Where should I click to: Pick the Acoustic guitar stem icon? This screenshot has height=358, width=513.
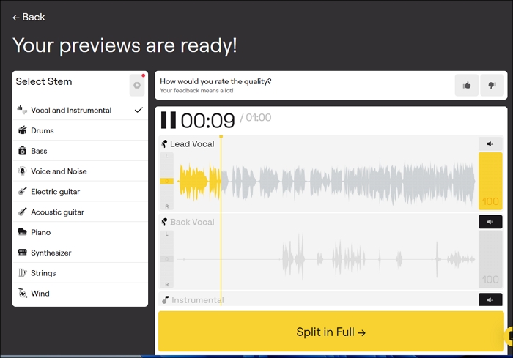click(23, 212)
